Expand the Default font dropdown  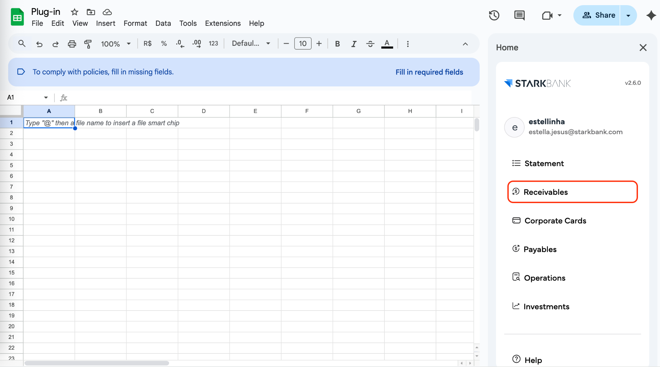click(251, 44)
